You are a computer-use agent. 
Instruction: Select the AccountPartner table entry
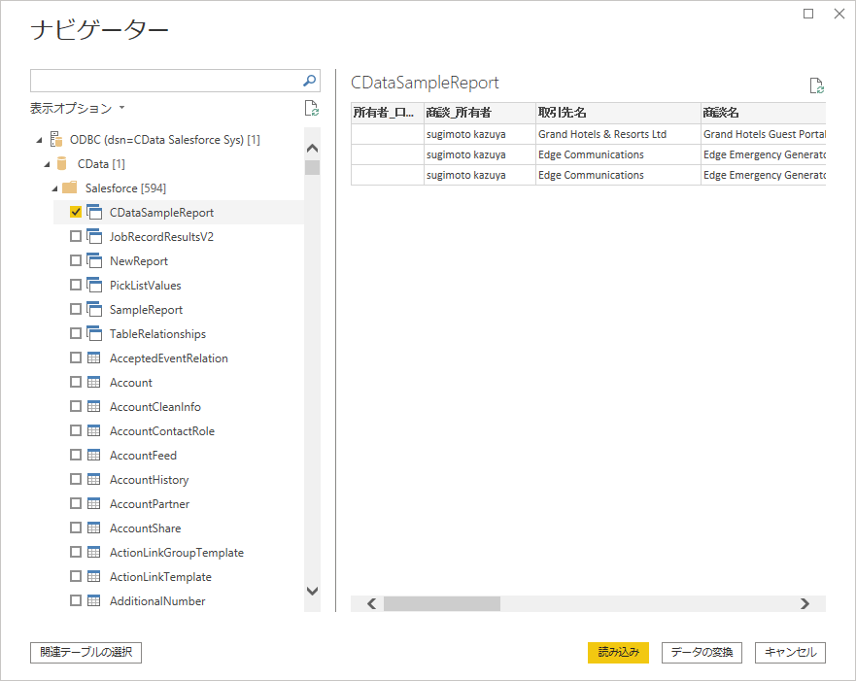[149, 504]
